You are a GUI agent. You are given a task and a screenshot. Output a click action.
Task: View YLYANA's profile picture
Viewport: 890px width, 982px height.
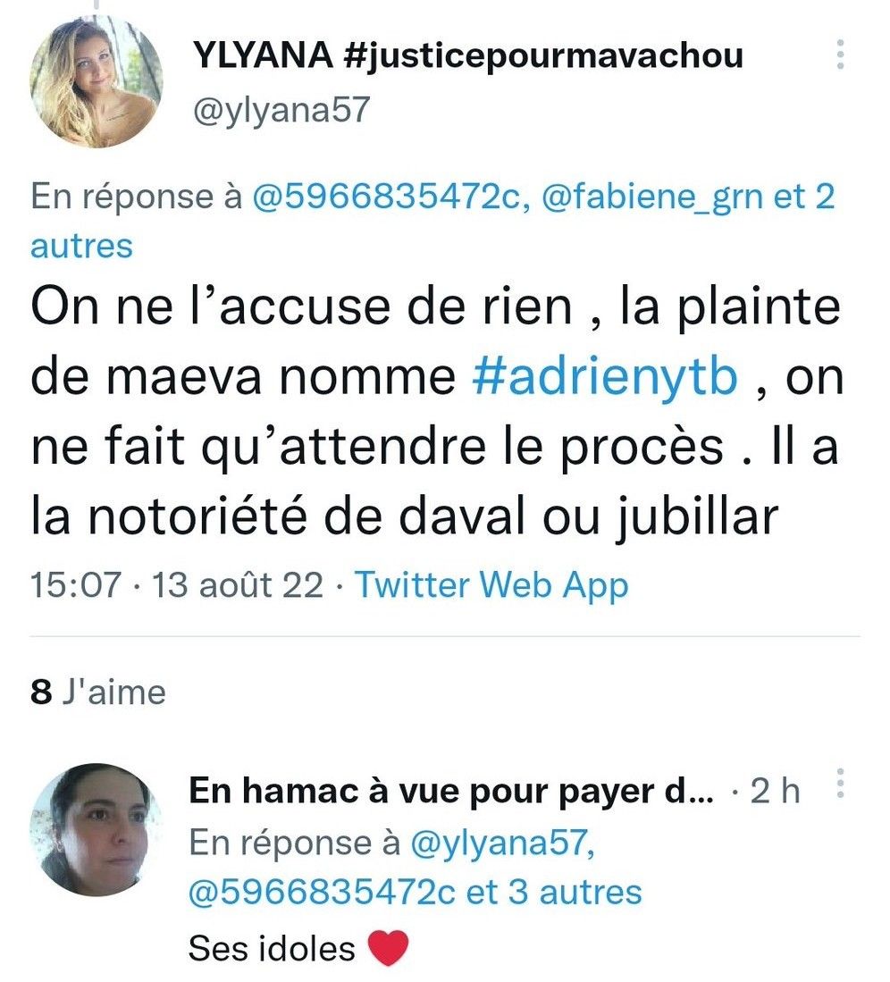(x=97, y=81)
